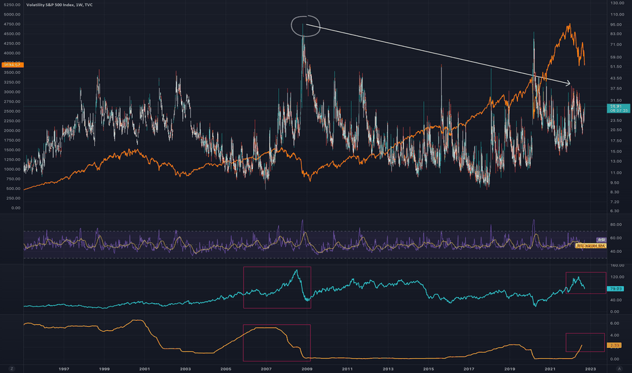Click the Z button on the left axis

pos(12,368)
